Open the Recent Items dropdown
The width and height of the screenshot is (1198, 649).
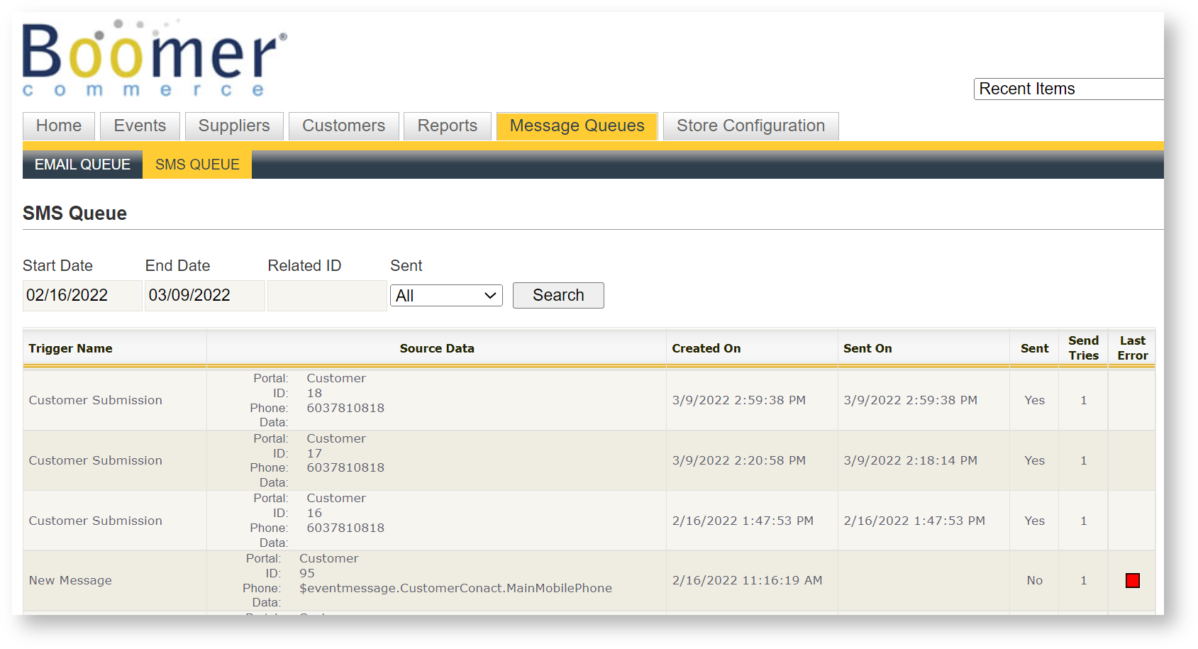[x=1067, y=89]
